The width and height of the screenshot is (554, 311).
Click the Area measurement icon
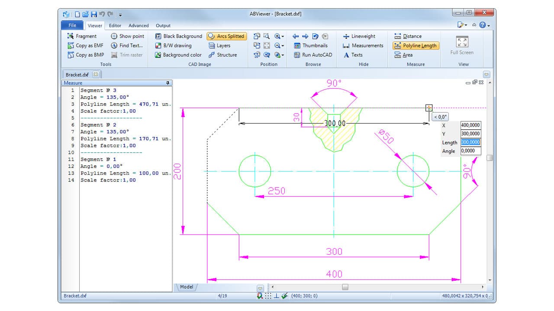coord(404,55)
